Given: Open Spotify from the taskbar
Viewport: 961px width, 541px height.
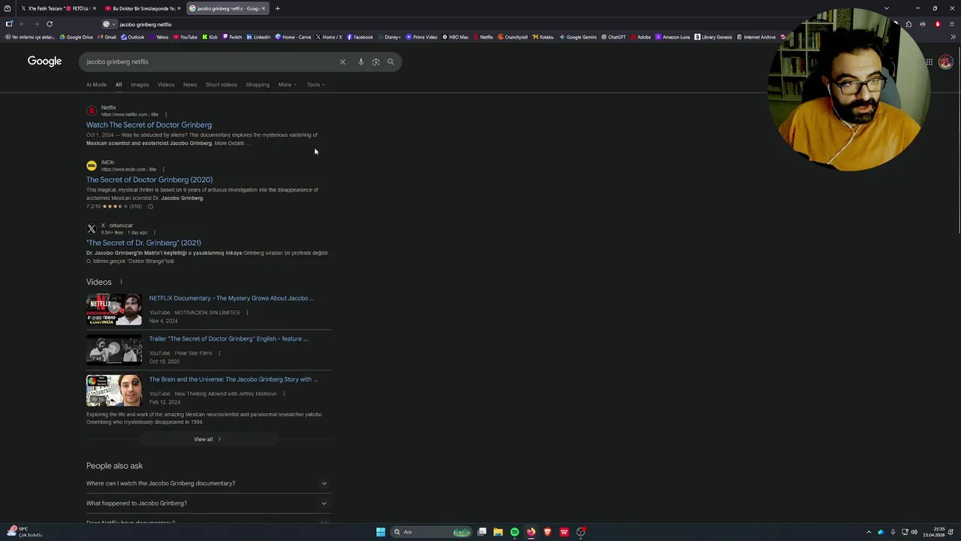Looking at the screenshot, I should click(x=514, y=532).
